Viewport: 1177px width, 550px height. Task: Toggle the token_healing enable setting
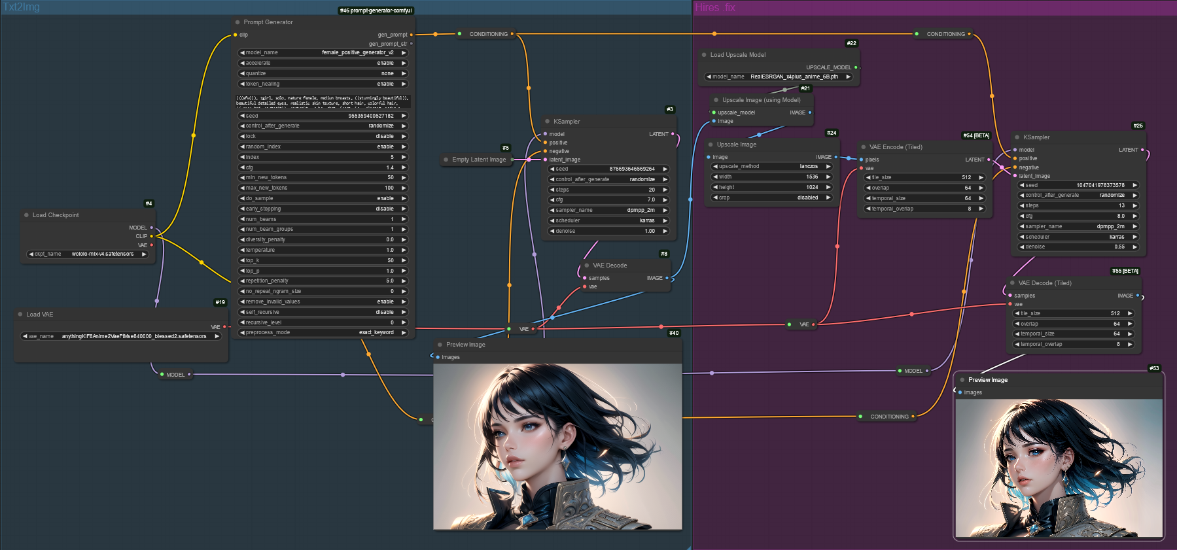tap(323, 84)
